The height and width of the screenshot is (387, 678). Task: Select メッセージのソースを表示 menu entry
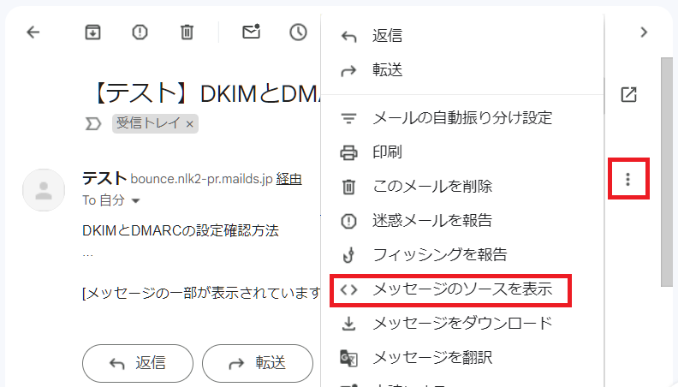[x=462, y=289]
